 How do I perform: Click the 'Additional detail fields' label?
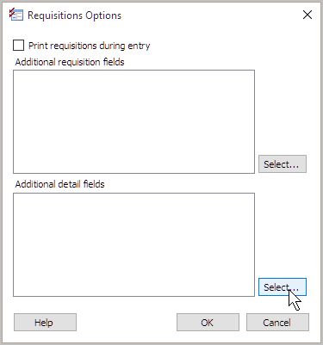tap(59, 184)
